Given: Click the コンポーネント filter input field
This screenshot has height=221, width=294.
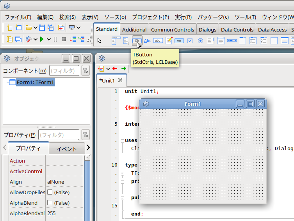Looking at the screenshot, I should point(64,70).
